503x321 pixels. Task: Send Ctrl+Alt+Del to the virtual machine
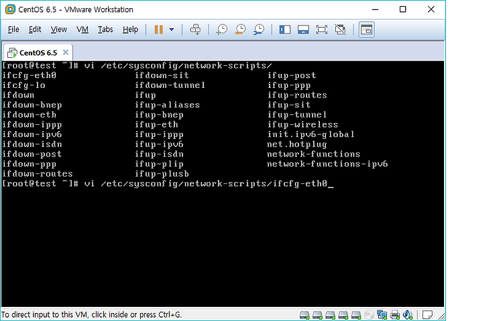coord(195,30)
